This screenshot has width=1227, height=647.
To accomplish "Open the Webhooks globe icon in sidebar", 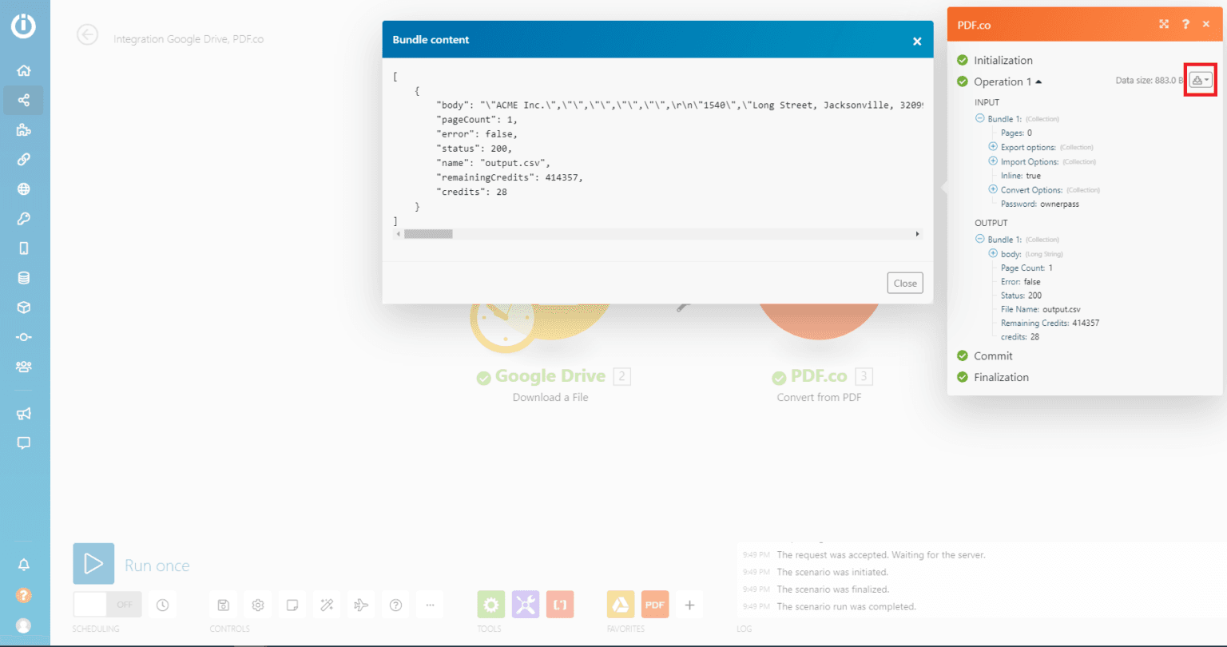I will coord(24,189).
